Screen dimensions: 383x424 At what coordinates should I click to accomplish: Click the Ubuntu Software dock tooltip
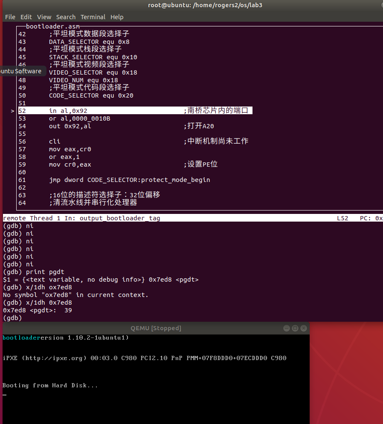pyautogui.click(x=20, y=71)
